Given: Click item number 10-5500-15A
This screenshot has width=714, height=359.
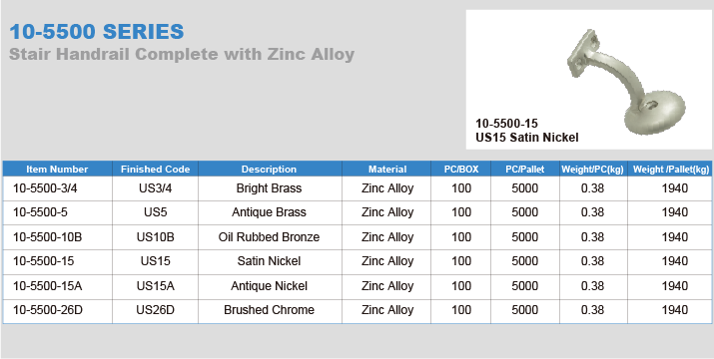Looking at the screenshot, I should click(x=47, y=286).
